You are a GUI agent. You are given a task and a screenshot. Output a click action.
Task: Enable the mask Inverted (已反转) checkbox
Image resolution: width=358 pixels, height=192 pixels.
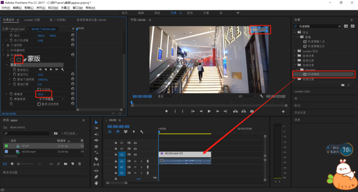[39, 89]
